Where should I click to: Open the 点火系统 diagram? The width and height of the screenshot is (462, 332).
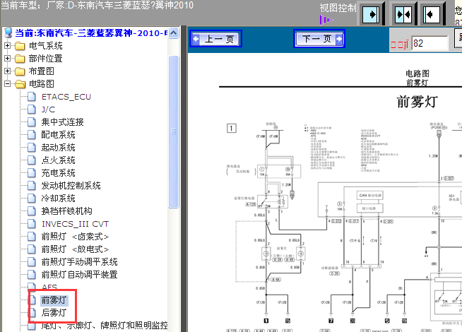59,160
